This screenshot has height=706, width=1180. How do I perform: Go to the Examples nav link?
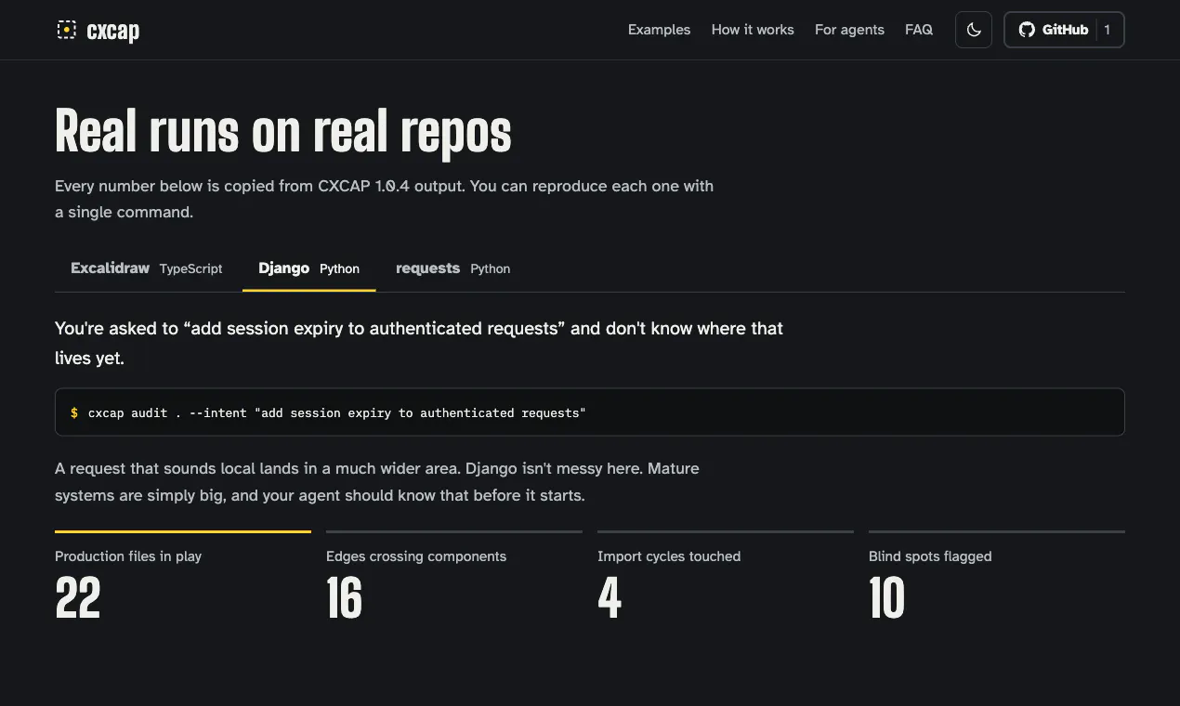coord(659,30)
